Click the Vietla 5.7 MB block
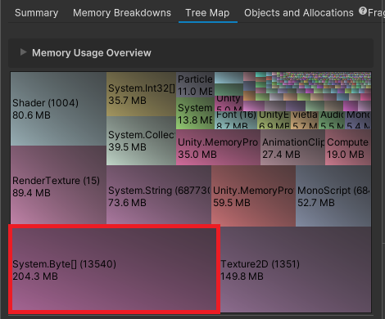385x319 pixels. [x=305, y=120]
